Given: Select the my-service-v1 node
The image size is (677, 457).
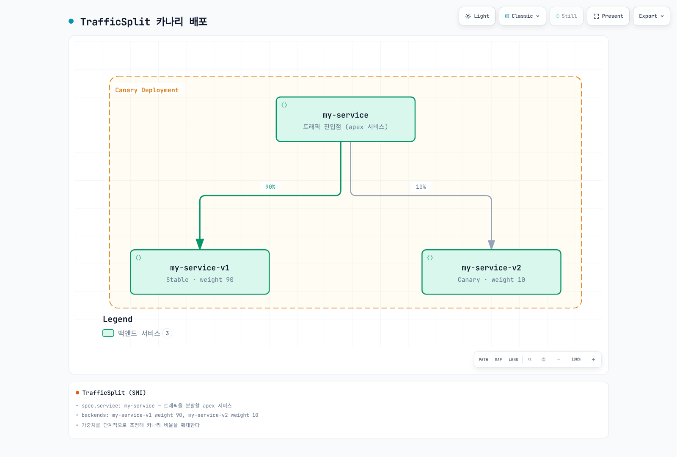Looking at the screenshot, I should pyautogui.click(x=200, y=272).
